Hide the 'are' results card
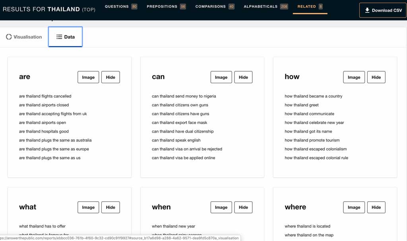Screen dimensions: 407x241 [110, 77]
